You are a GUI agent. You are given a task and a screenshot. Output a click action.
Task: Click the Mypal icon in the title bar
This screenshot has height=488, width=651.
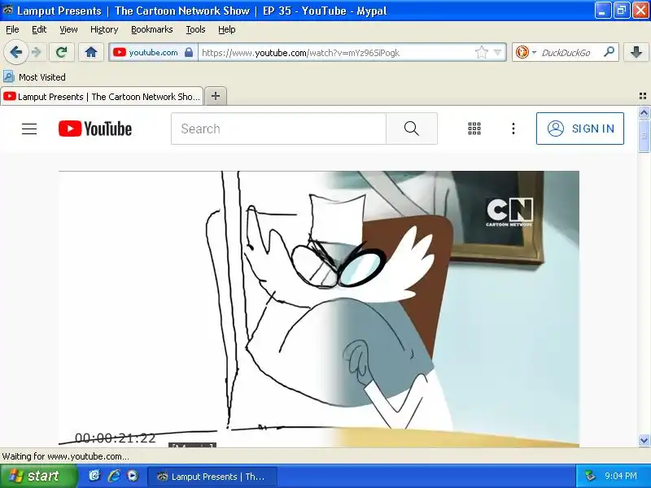7,10
